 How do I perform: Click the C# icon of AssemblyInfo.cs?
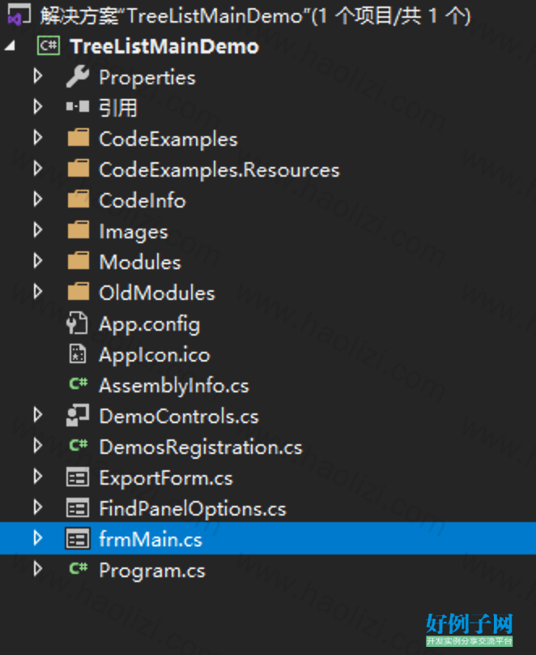(x=79, y=383)
